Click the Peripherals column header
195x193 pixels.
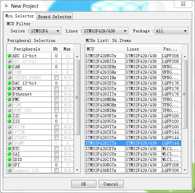point(31,49)
